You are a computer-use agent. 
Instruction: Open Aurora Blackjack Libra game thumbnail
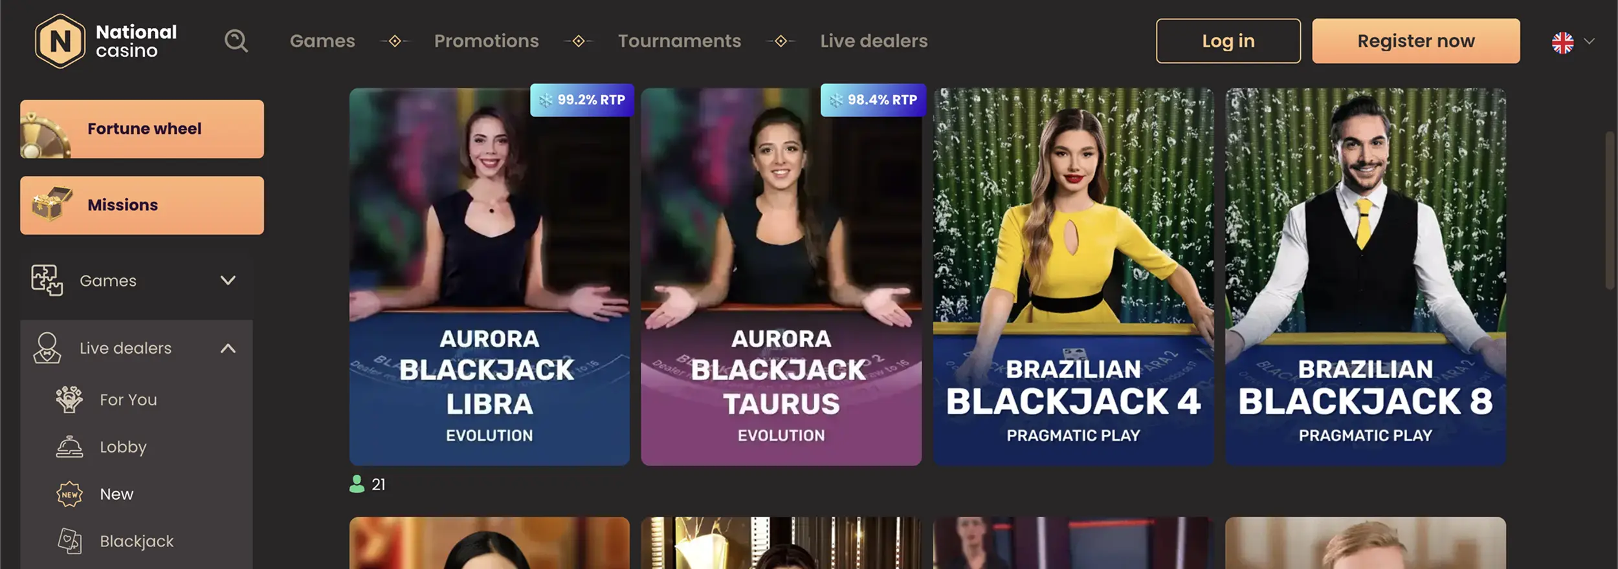pos(489,277)
